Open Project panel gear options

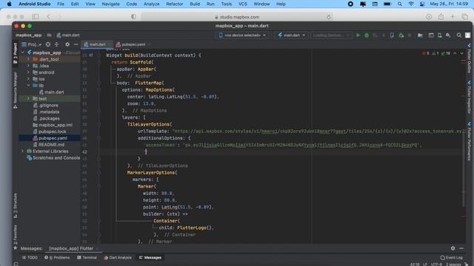[67, 44]
